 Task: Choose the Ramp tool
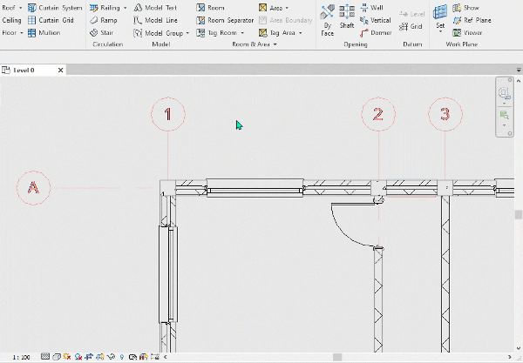click(x=104, y=20)
